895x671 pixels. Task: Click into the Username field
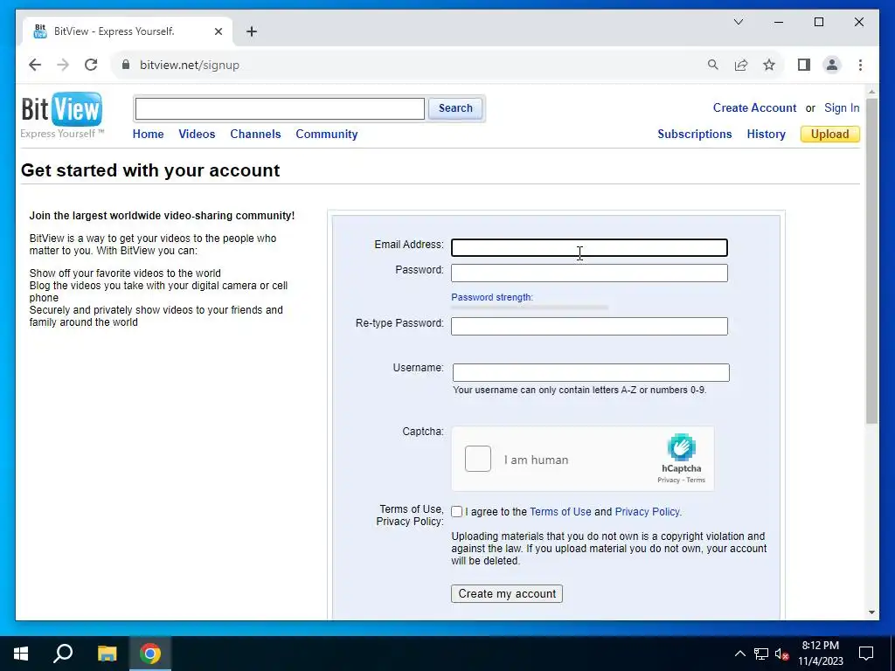click(x=591, y=372)
